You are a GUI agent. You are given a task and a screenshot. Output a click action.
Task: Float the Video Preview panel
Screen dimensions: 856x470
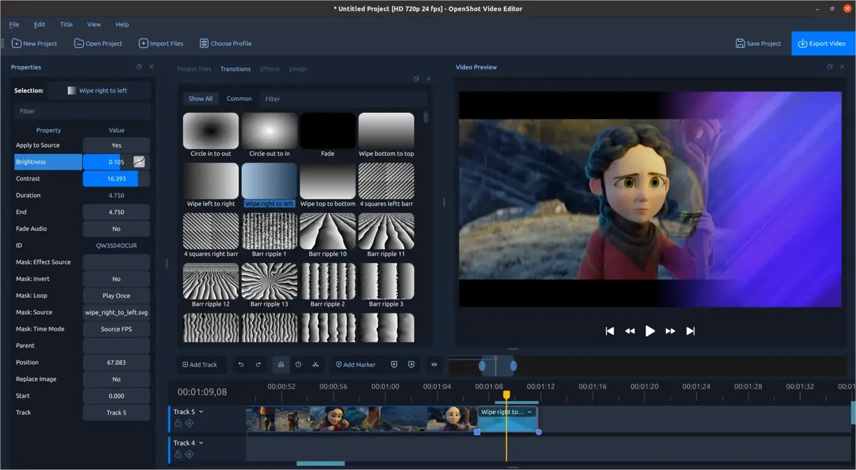[830, 67]
